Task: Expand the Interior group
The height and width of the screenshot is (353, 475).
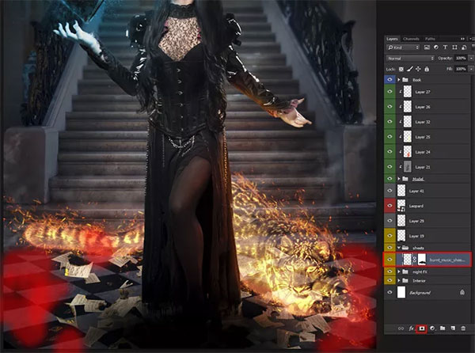Action: [399, 281]
